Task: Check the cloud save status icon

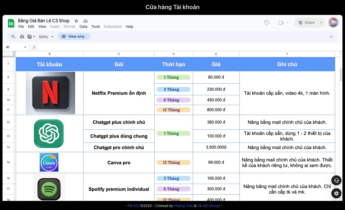Action: pyautogui.click(x=85, y=21)
